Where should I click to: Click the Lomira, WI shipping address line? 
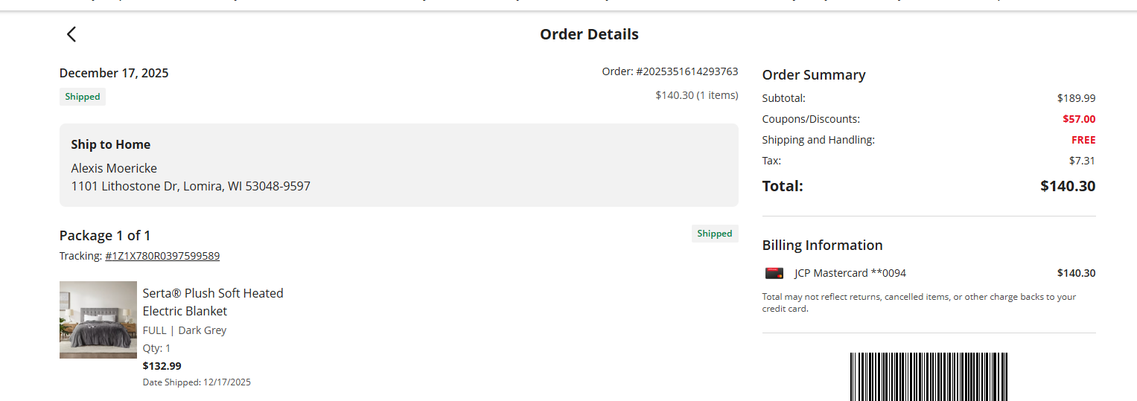(191, 186)
